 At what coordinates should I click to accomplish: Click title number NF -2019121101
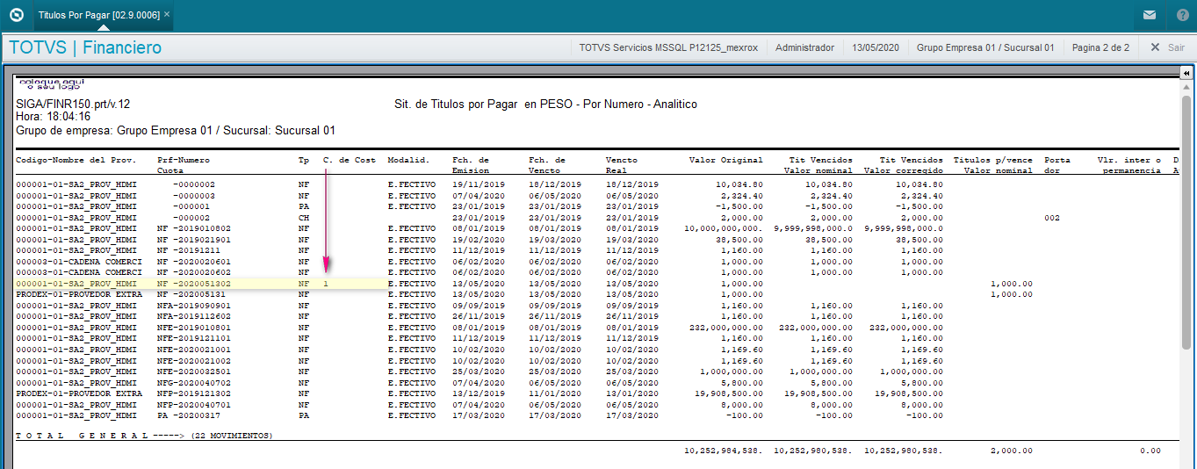[193, 338]
